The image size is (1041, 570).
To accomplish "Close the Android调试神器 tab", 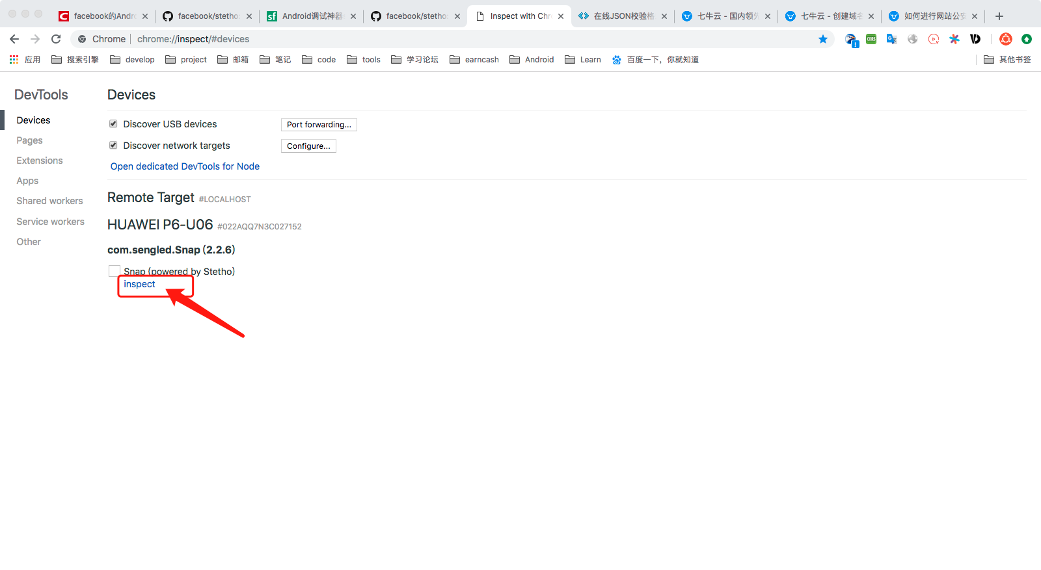I will click(x=353, y=16).
